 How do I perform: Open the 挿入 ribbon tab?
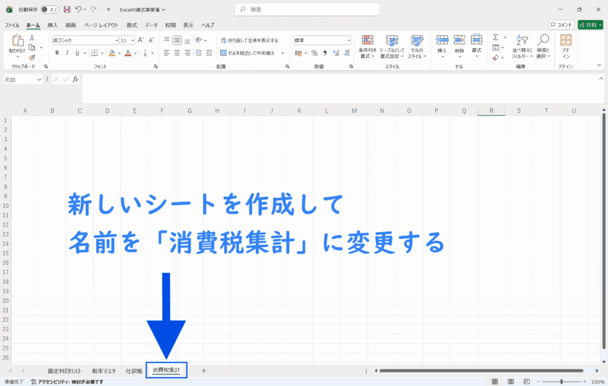pos(53,25)
